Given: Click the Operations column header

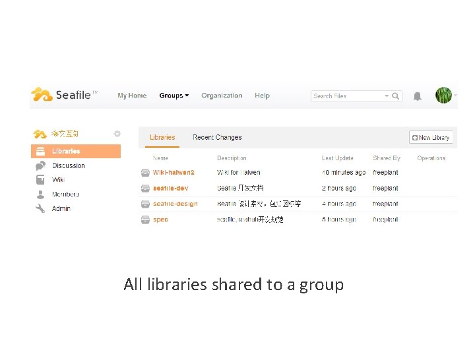Looking at the screenshot, I should point(431,158).
